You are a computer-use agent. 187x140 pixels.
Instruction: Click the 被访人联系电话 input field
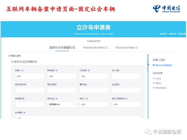126,104
